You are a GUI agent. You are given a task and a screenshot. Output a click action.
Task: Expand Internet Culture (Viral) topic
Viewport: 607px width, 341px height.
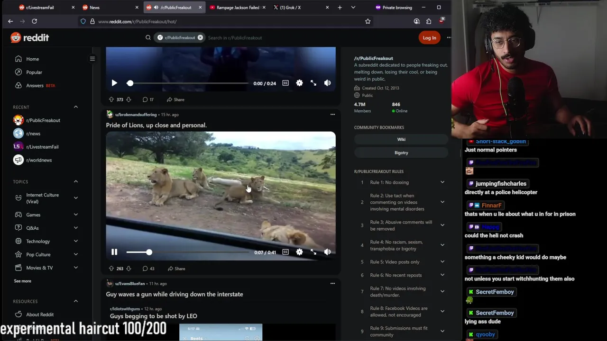[75, 198]
